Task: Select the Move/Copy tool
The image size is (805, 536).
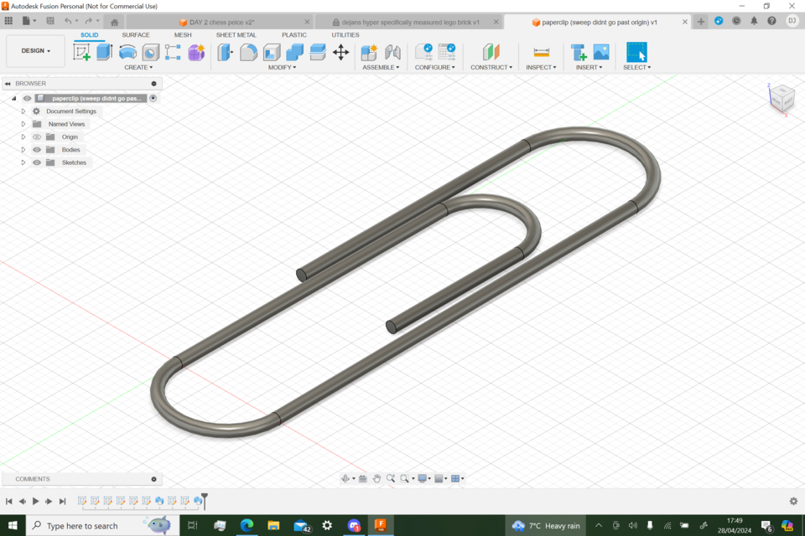Action: [x=340, y=52]
